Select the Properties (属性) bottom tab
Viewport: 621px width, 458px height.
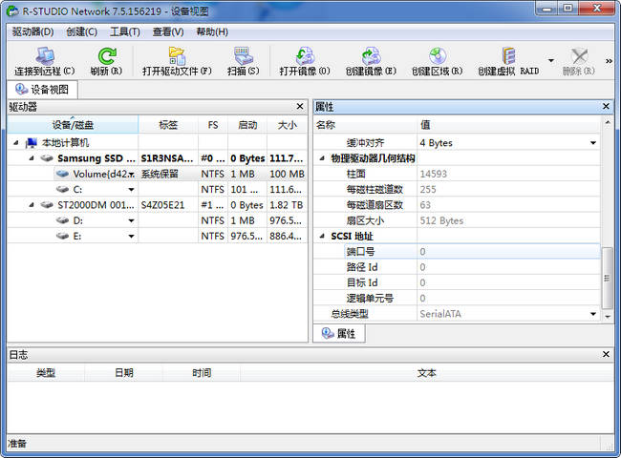click(339, 333)
